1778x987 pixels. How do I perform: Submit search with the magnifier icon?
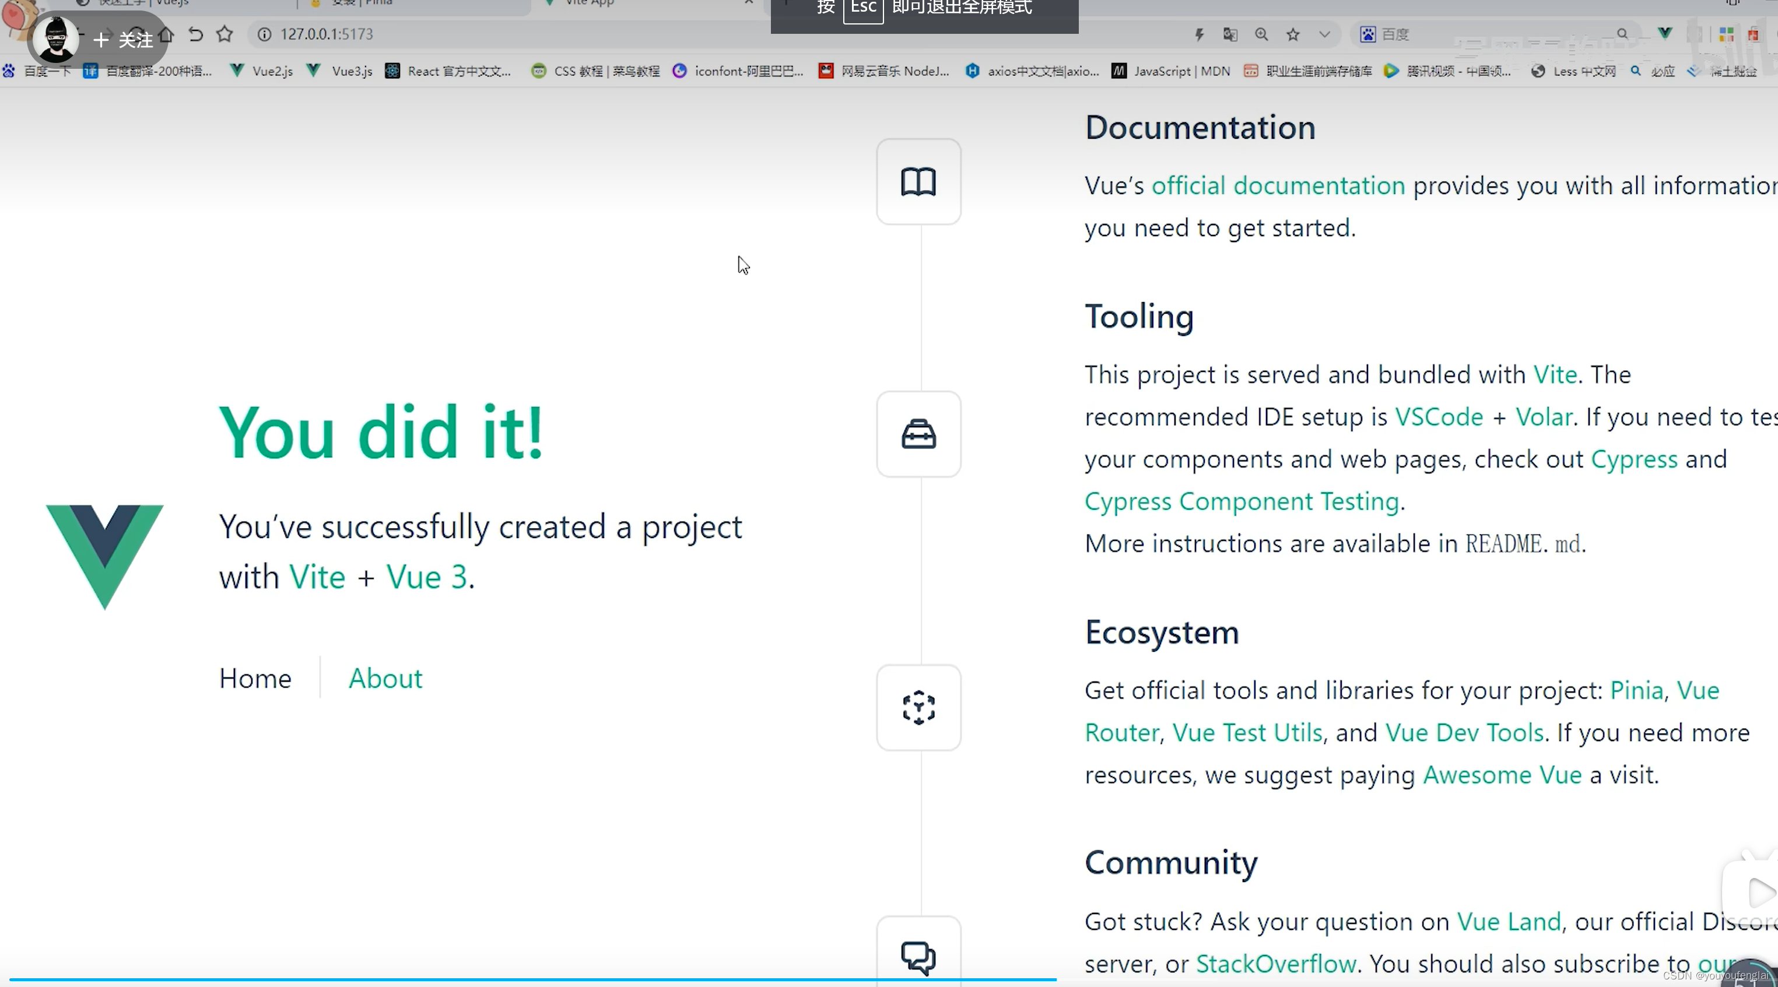click(1622, 33)
